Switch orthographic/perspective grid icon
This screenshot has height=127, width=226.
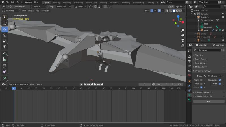coord(182,45)
